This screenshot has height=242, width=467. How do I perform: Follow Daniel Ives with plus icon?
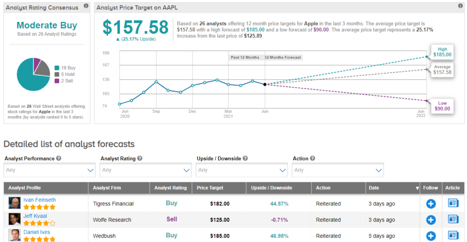coord(431,236)
